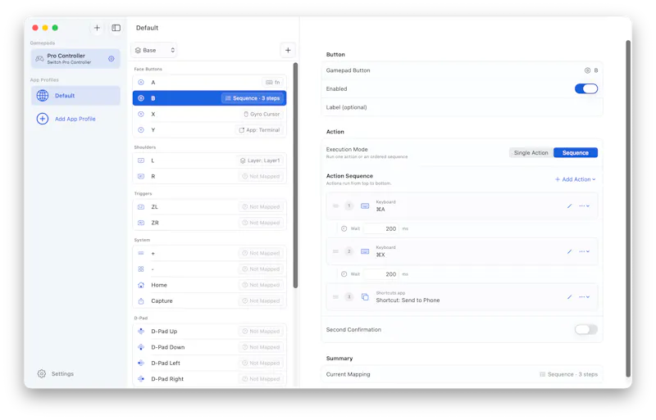Switch execution mode to Single Action

531,153
